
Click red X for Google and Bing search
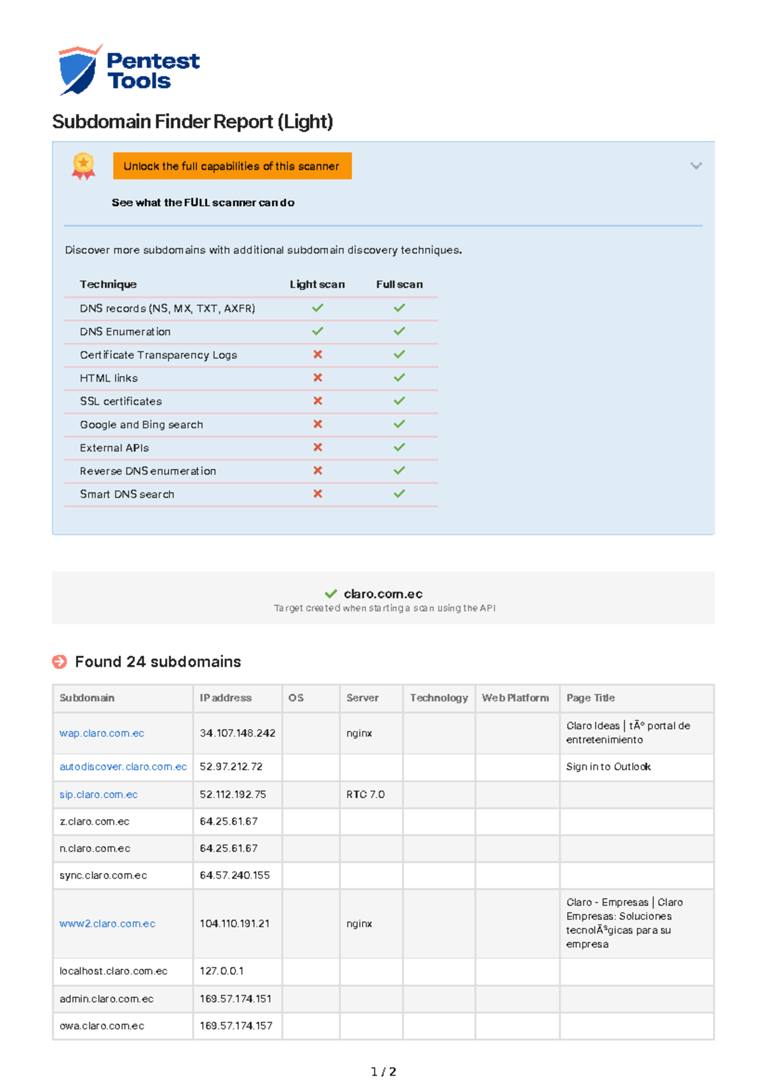pyautogui.click(x=318, y=424)
